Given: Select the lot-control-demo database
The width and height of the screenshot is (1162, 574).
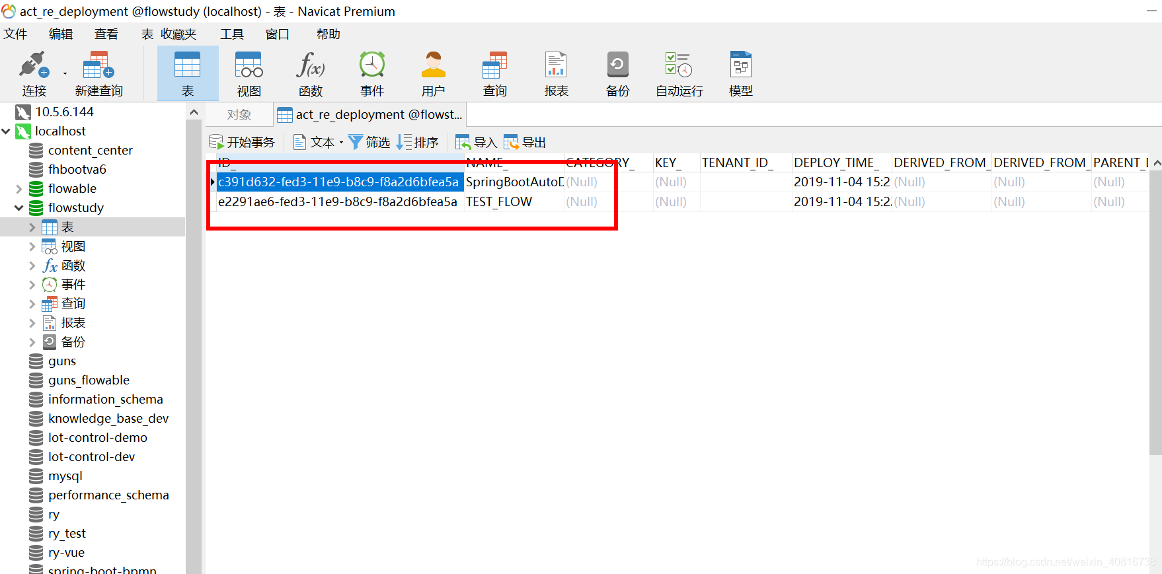Looking at the screenshot, I should [97, 438].
